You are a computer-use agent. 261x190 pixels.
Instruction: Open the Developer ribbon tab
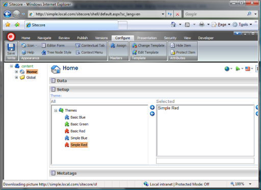click(x=206, y=38)
